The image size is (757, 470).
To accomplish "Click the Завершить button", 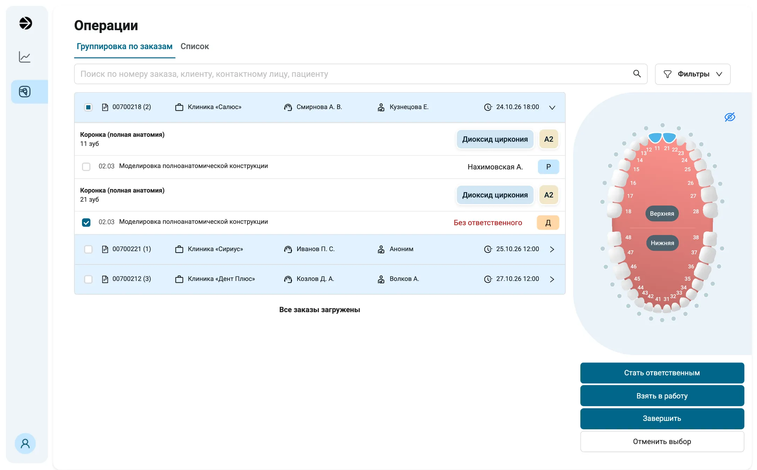I will coord(662,418).
